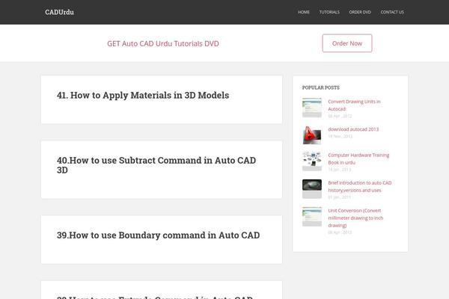Click the red AutoCAD logo thumbnail
Image resolution: width=449 pixels, height=299 pixels.
coord(312,135)
